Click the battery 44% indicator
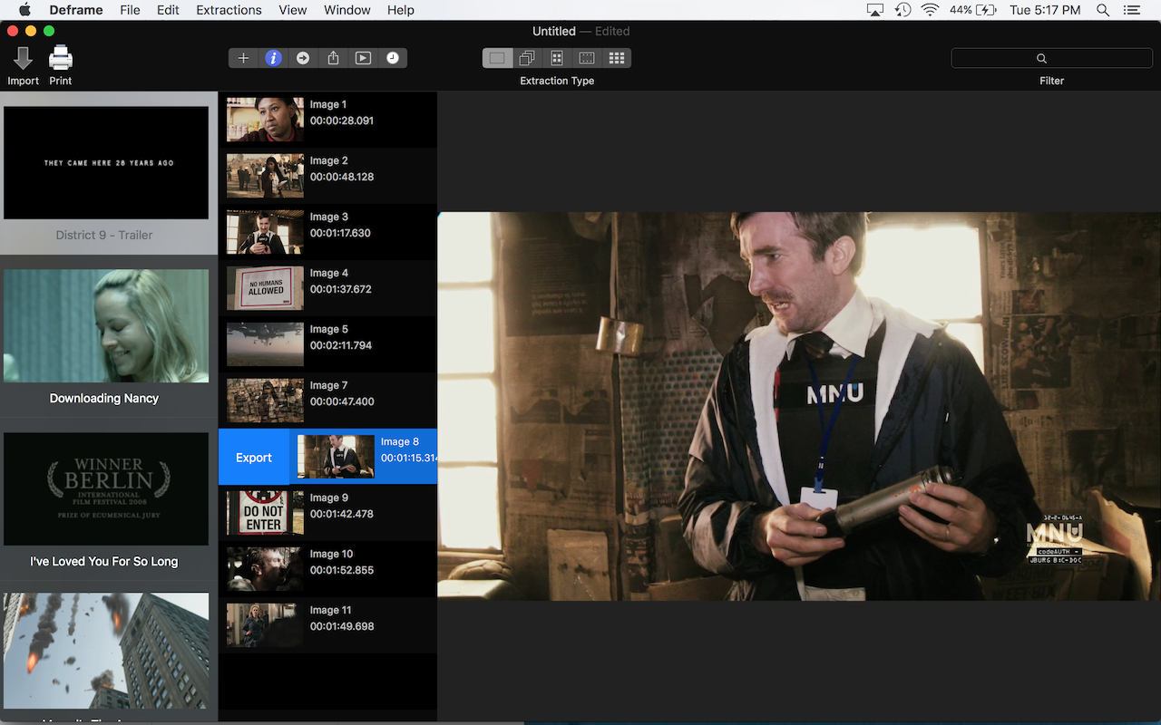 coord(973,10)
